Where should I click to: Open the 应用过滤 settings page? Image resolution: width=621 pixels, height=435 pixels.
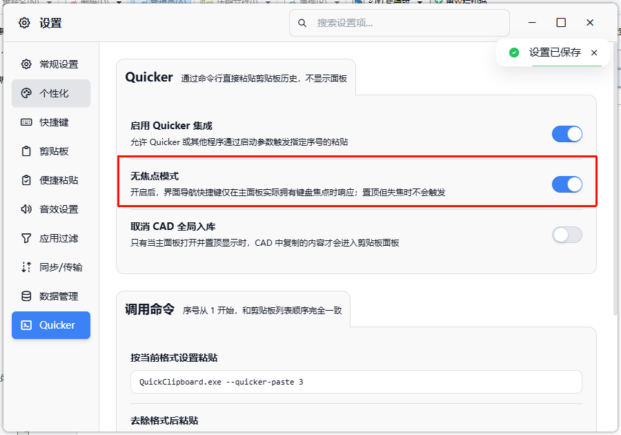coord(51,238)
